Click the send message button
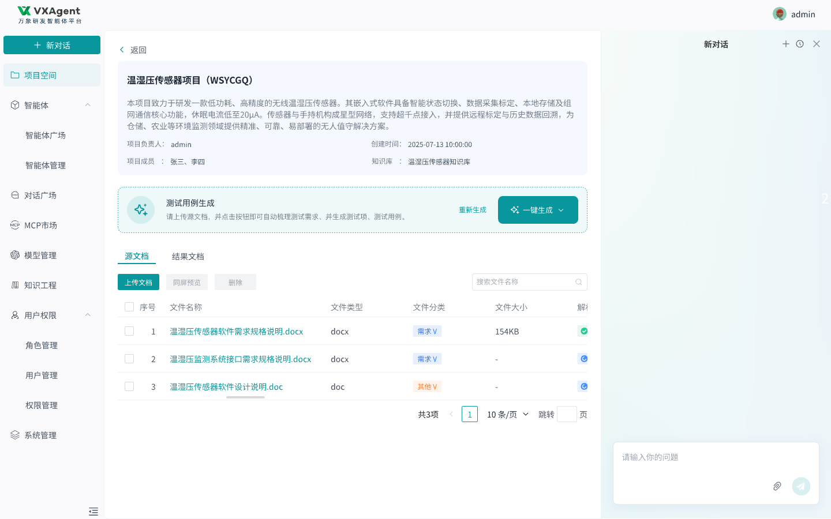Viewport: 831px width, 519px height. 801,486
